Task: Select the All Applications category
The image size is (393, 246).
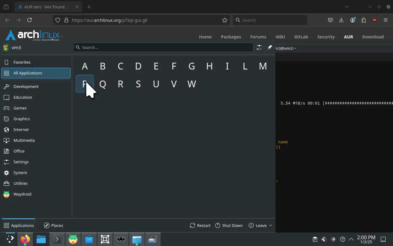Action: (x=36, y=73)
